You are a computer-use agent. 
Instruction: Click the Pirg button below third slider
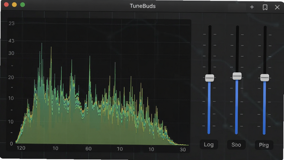pos(264,145)
